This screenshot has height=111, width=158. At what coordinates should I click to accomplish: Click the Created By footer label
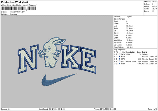[x=6, y=109]
